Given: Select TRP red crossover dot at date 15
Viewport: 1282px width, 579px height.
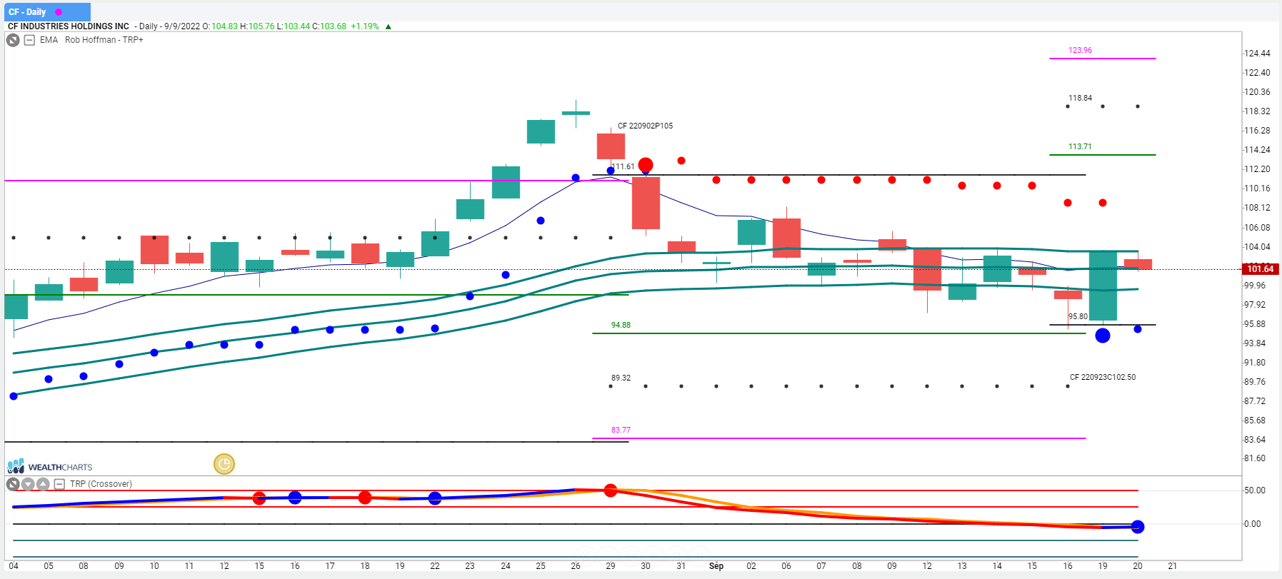Looking at the screenshot, I should click(259, 498).
